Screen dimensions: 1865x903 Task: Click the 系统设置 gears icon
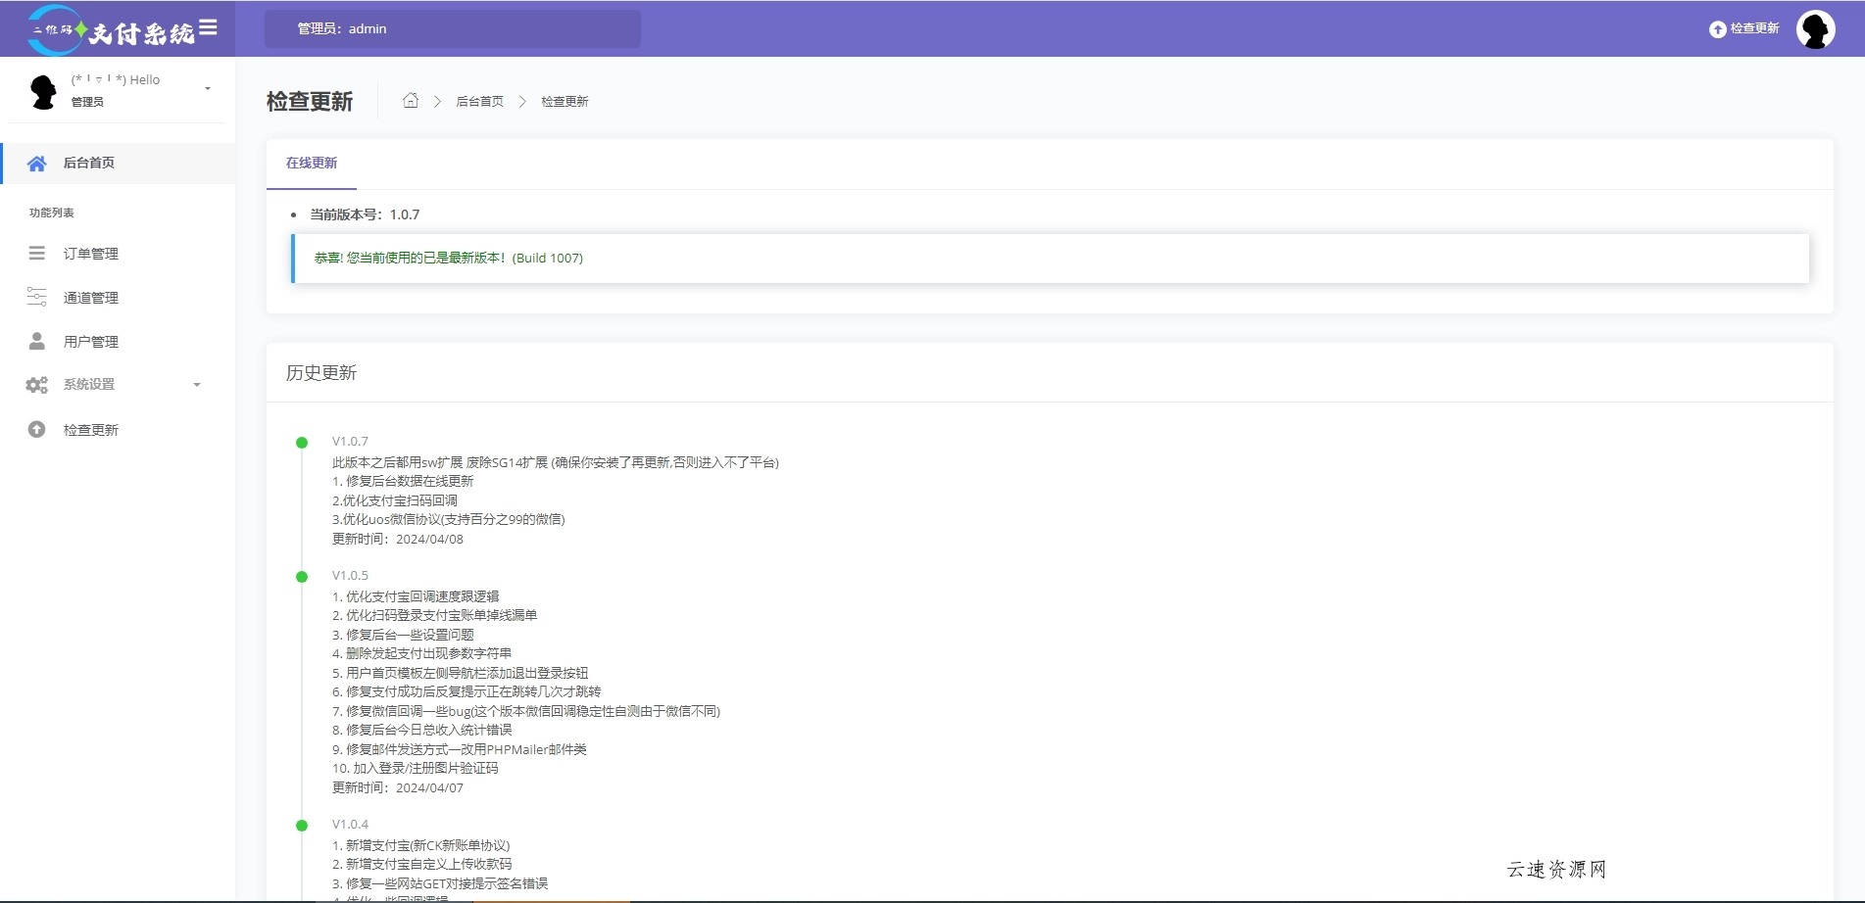pos(37,385)
